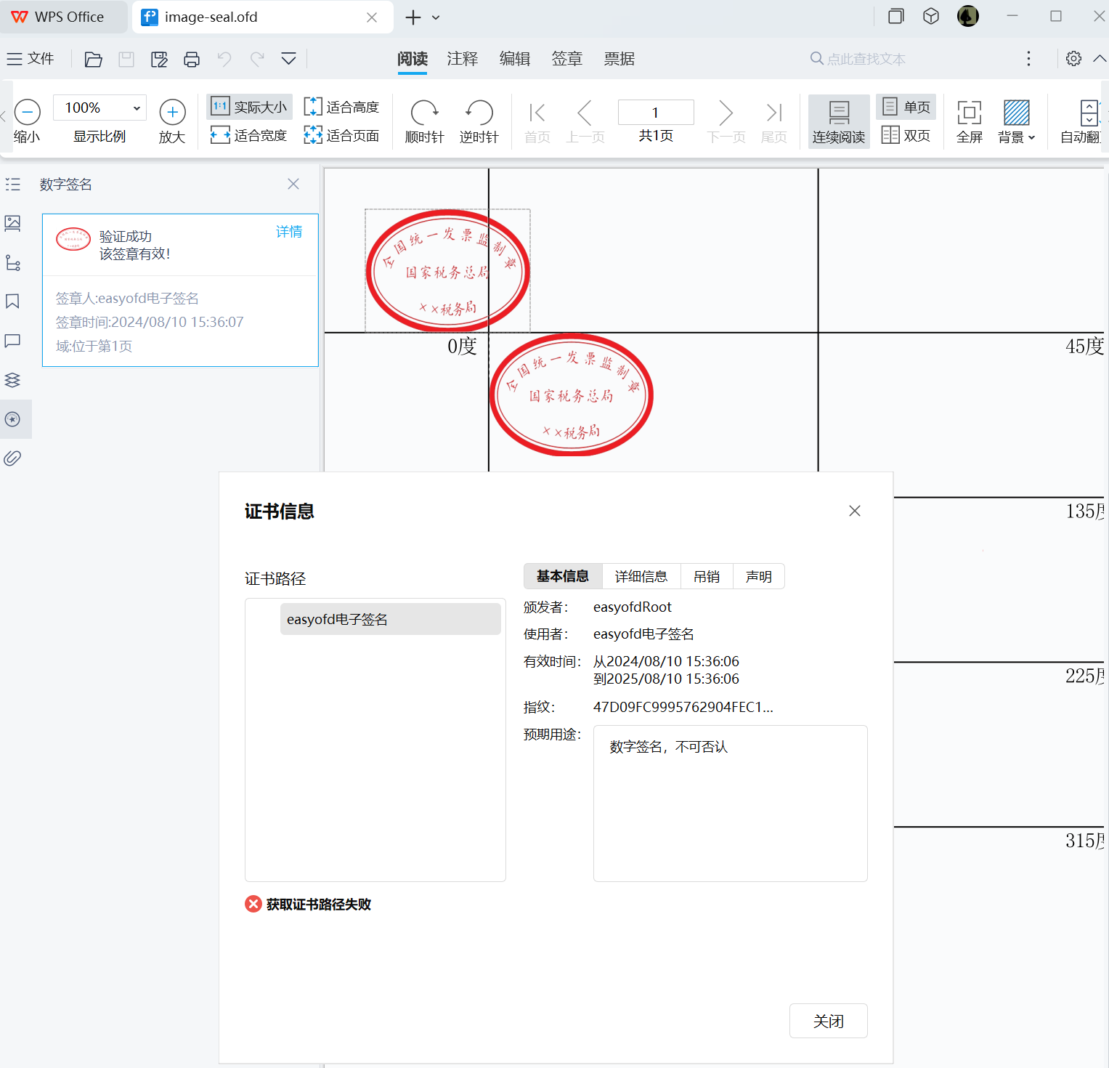Screen dimensions: 1109x1068
Task: Enable 适合宽度 fit-to-width mode
Action: point(249,135)
